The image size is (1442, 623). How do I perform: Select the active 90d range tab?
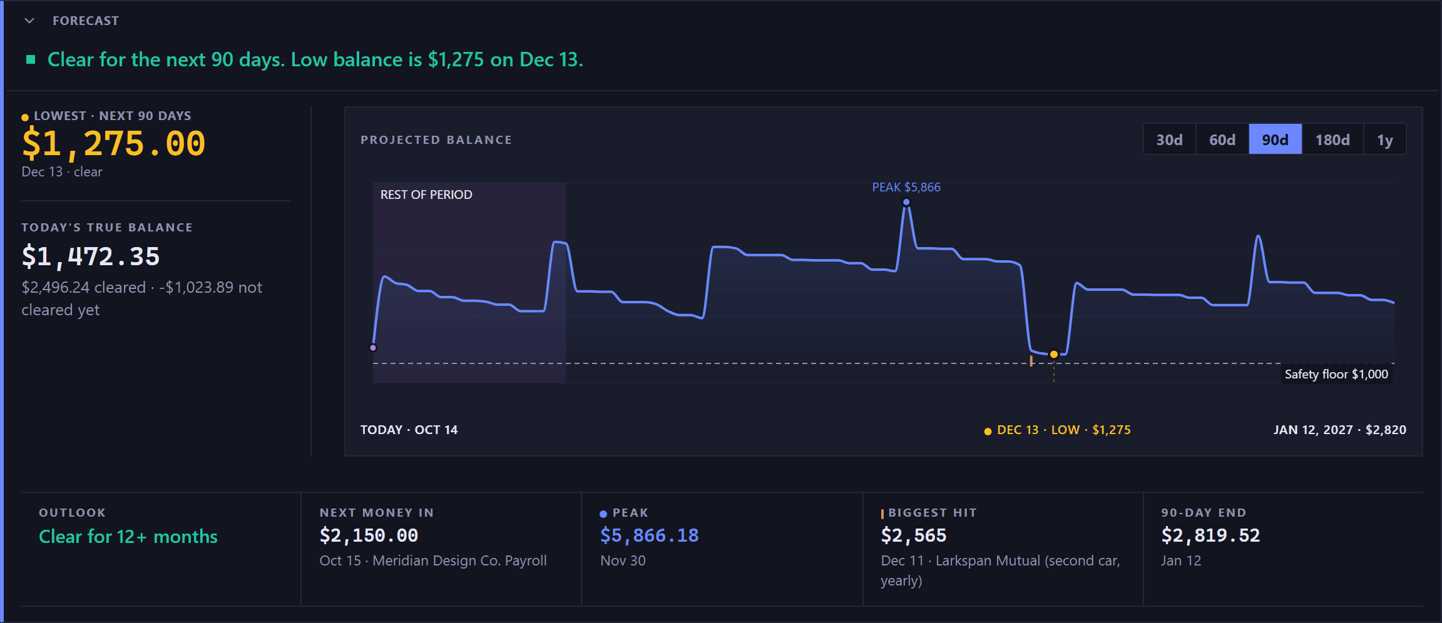1275,139
